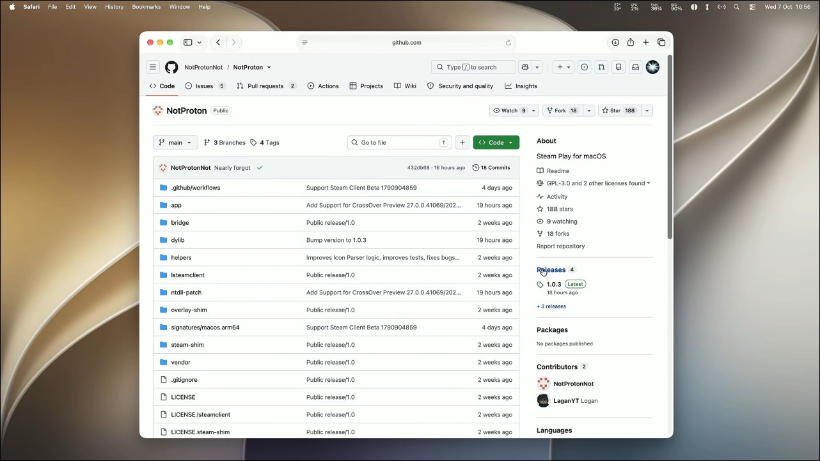Viewport: 820px width, 461px height.
Task: Open the pull requests icon in the header
Action: coord(601,67)
